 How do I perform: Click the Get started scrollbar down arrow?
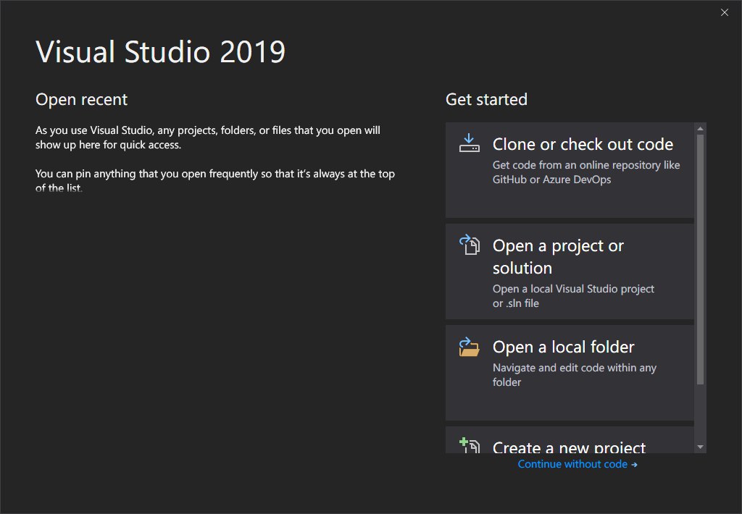point(701,447)
